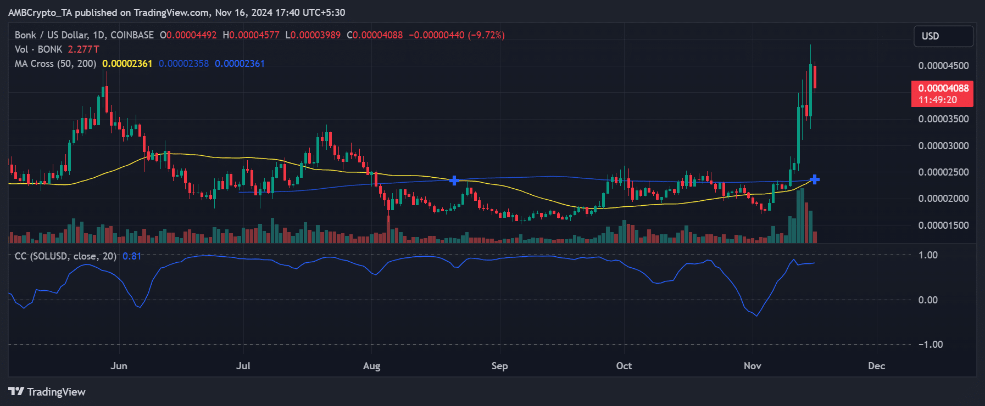Click the −9.72% change value
This screenshot has height=406, width=985.
(486, 35)
